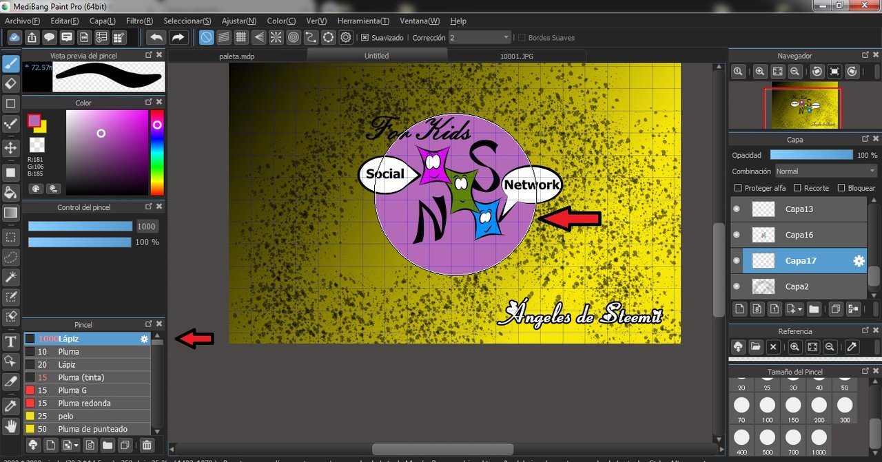882x462 pixels.
Task: Open Capa17 layer settings gear
Action: pyautogui.click(x=859, y=261)
